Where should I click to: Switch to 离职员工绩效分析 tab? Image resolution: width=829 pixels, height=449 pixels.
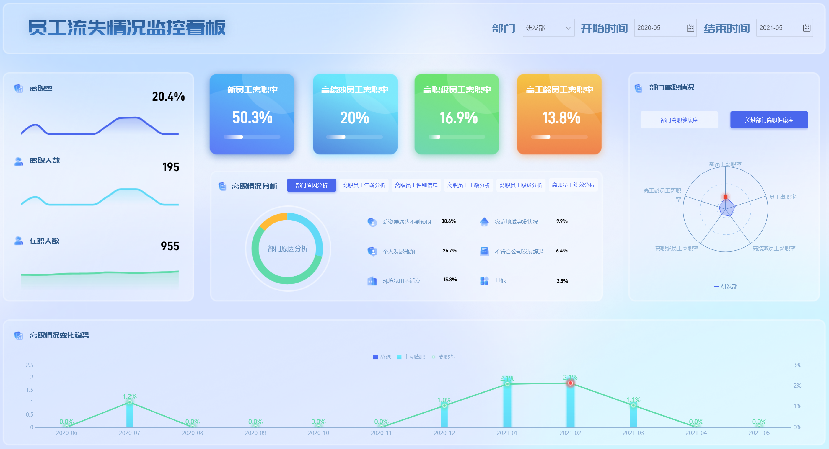point(573,185)
